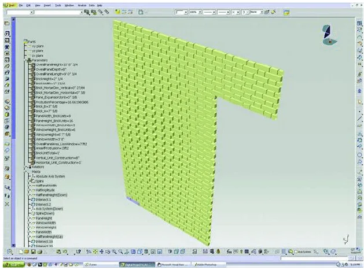
Task: Select the Intersect.1 tree item
Action: pyautogui.click(x=43, y=199)
